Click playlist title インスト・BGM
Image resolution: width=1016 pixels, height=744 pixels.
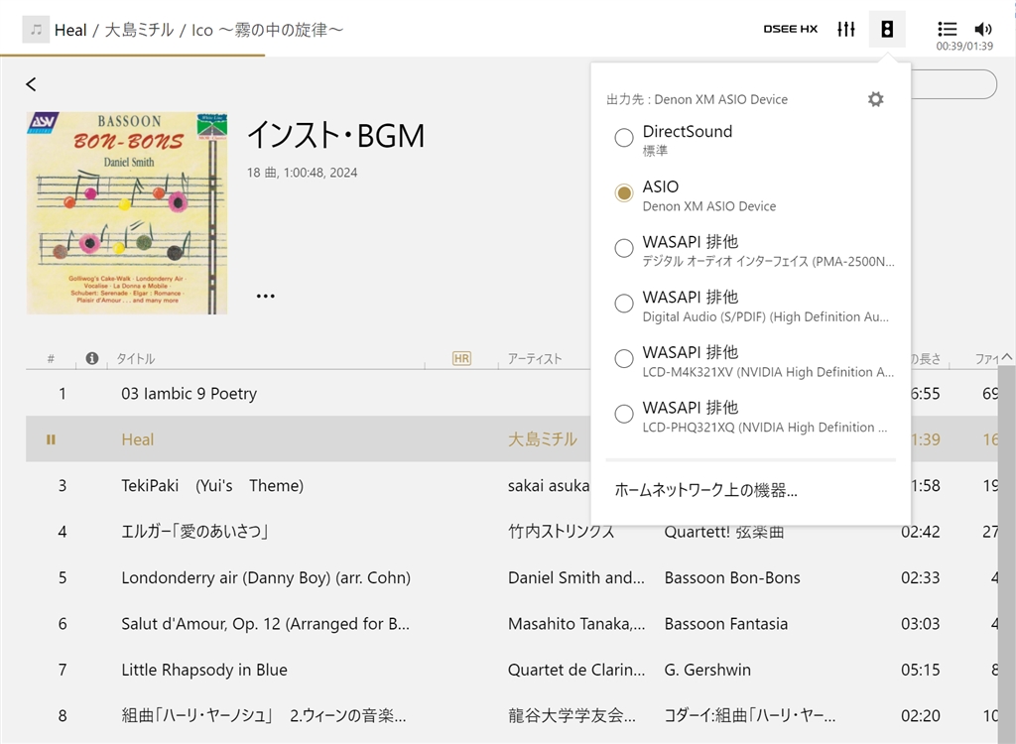(x=335, y=136)
